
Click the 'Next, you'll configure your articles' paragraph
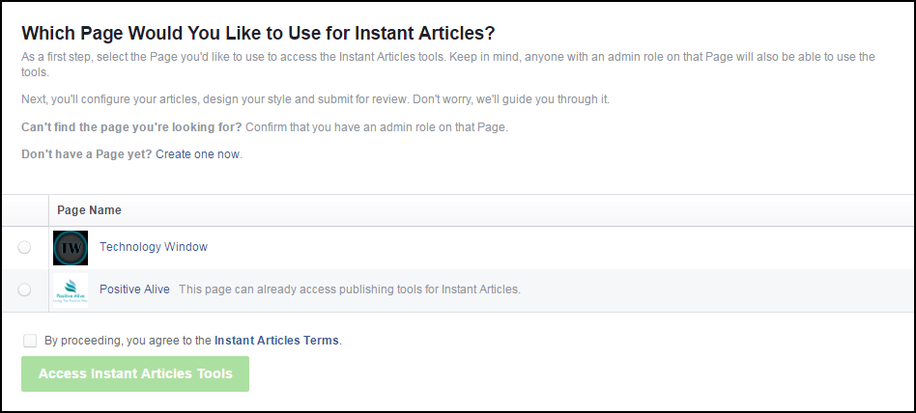(315, 99)
